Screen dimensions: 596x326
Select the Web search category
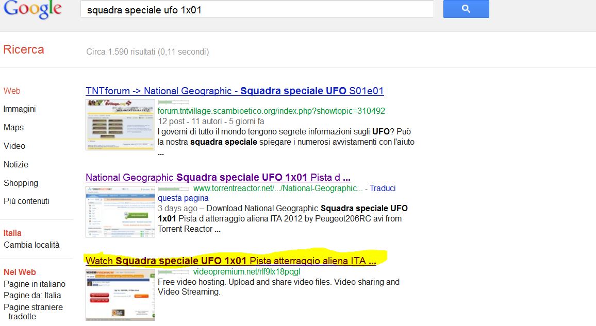[12, 91]
